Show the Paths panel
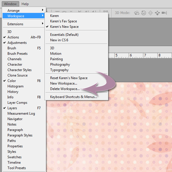This screenshot has height=172, width=172. [x=23, y=141]
